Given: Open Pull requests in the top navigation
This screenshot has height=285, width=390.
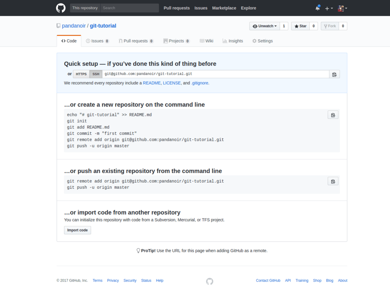Looking at the screenshot, I should (177, 8).
